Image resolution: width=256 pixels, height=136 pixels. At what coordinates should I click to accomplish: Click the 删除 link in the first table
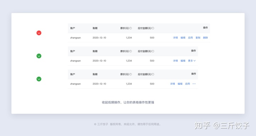pos(206,38)
